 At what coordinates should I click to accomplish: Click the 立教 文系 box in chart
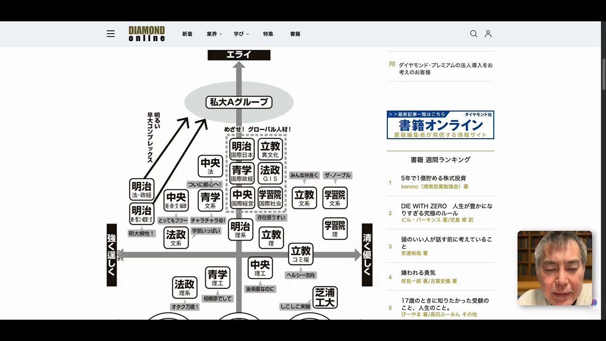pyautogui.click(x=304, y=198)
